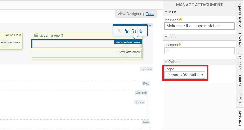Collapse the Data section

(166, 37)
